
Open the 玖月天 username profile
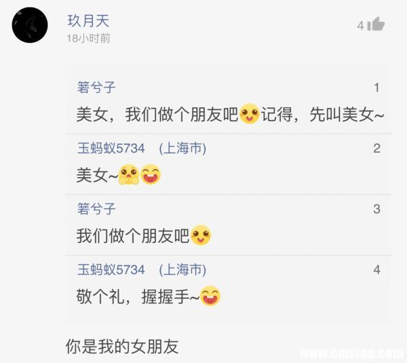(88, 21)
